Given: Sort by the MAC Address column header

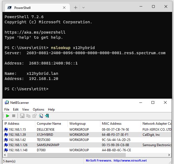Looking at the screenshot, I should click(112, 124).
